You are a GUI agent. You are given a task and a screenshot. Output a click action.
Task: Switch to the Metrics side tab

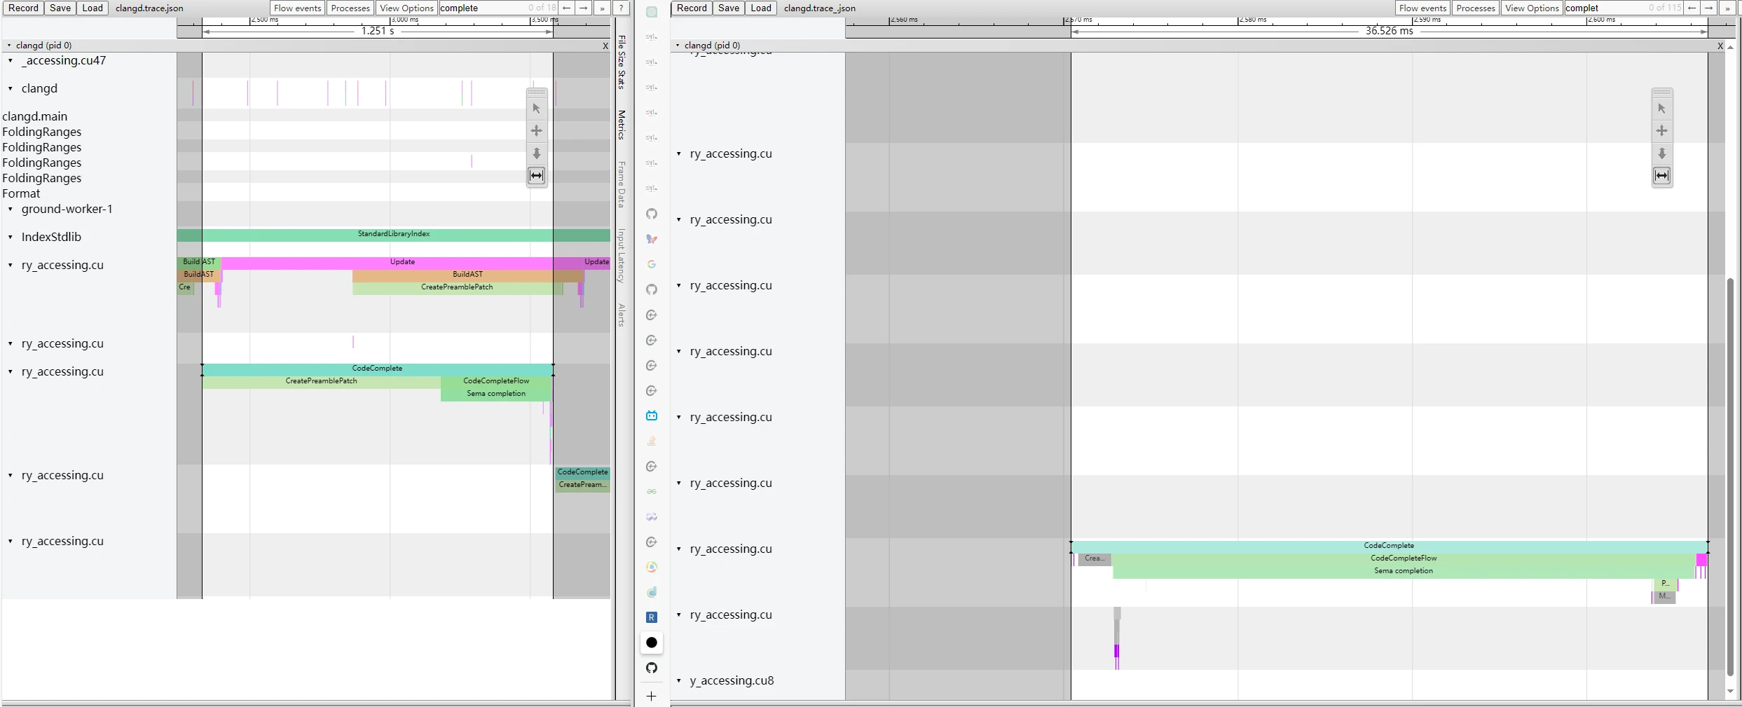pyautogui.click(x=622, y=125)
